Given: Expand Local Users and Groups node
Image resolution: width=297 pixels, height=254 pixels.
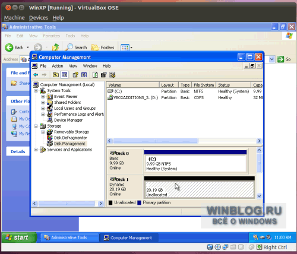Looking at the screenshot, I should coord(43,109).
